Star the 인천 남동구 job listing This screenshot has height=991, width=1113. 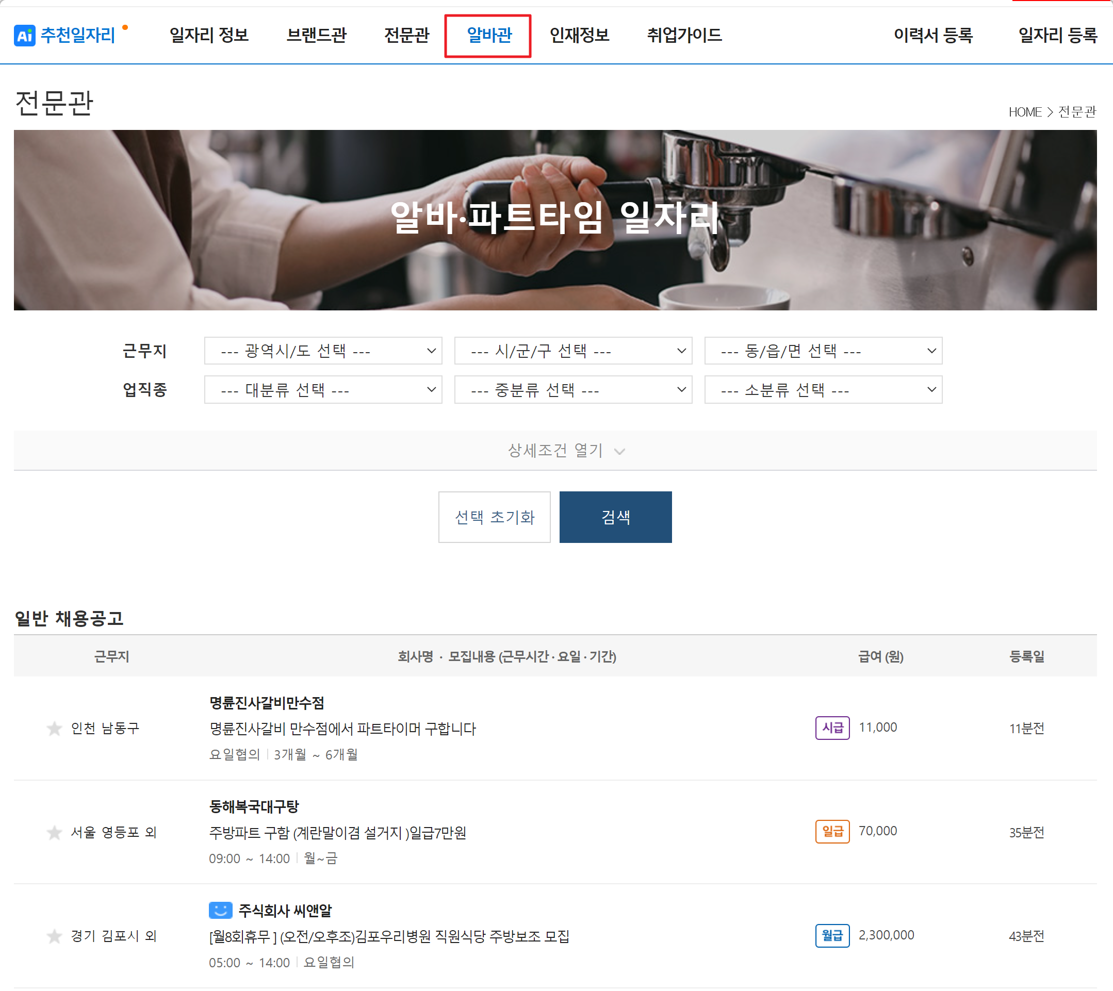[x=54, y=729]
